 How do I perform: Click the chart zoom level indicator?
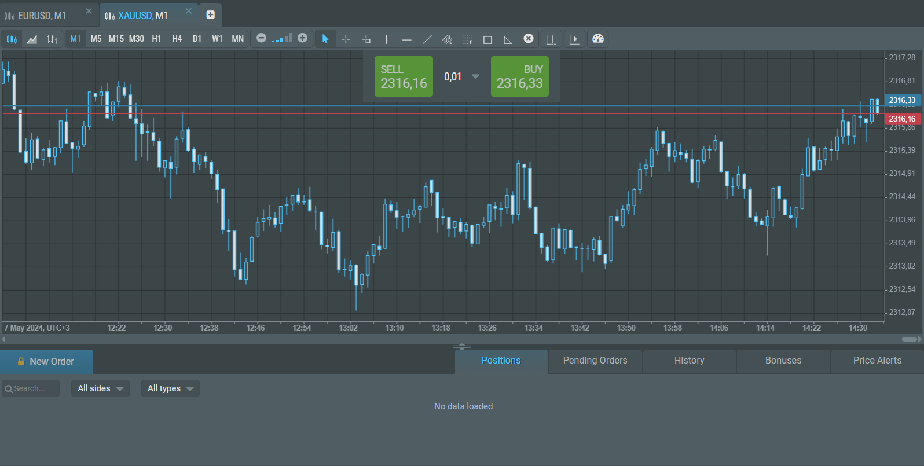pyautogui.click(x=282, y=38)
